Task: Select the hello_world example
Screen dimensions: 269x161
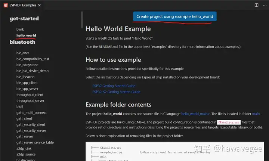Action: pos(26,35)
